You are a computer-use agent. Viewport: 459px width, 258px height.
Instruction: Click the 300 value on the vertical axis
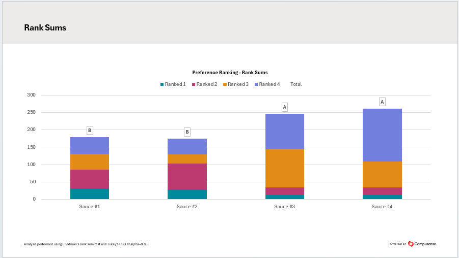[x=31, y=95]
